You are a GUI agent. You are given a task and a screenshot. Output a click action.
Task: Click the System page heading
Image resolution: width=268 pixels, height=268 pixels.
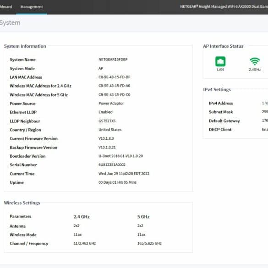(x=10, y=23)
